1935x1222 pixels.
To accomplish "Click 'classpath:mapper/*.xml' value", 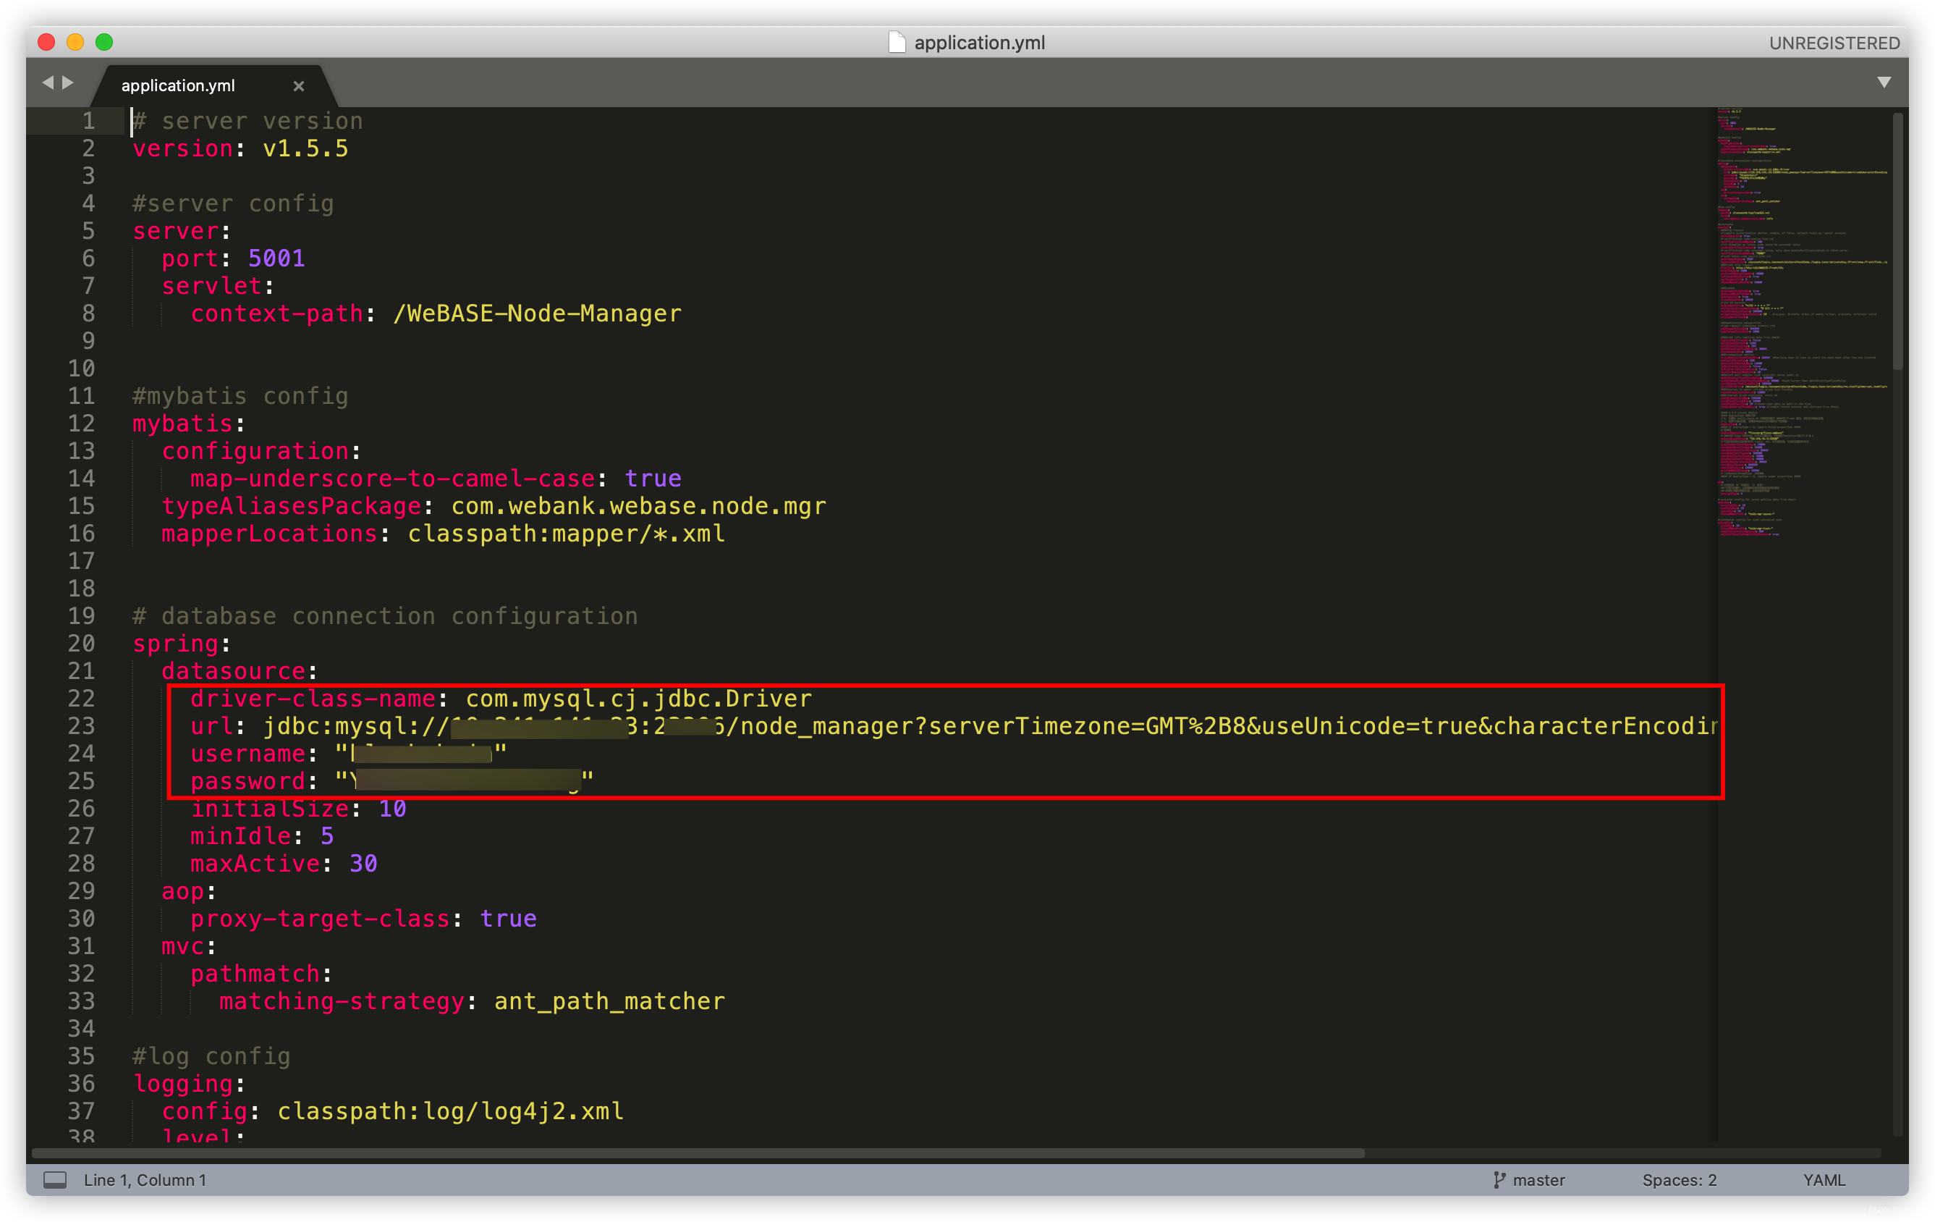I will pos(566,534).
